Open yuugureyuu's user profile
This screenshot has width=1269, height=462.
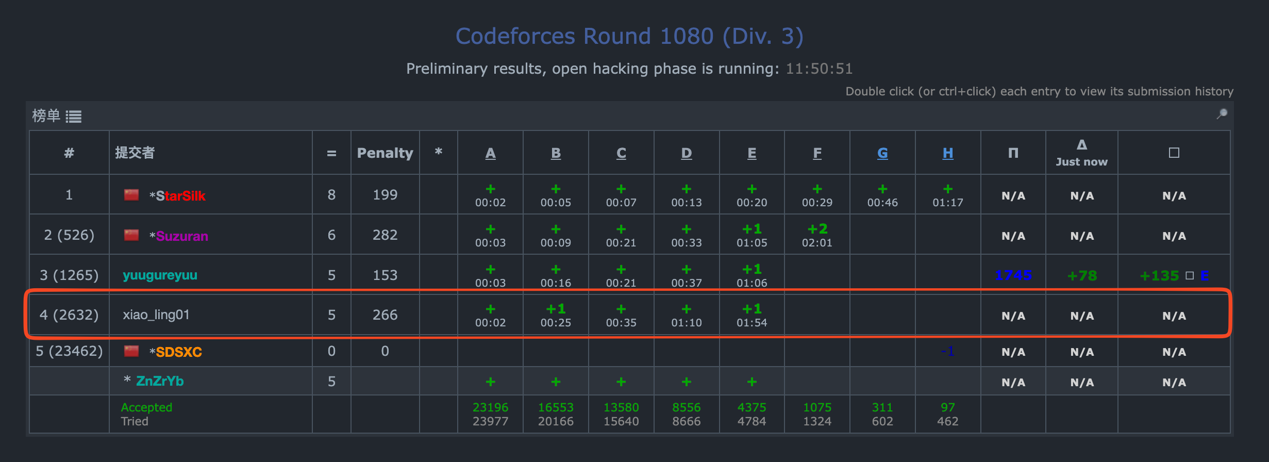click(x=160, y=275)
